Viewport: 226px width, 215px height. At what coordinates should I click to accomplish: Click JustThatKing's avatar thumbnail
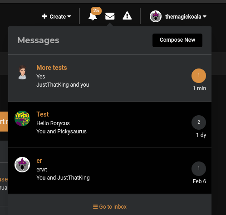(22, 72)
